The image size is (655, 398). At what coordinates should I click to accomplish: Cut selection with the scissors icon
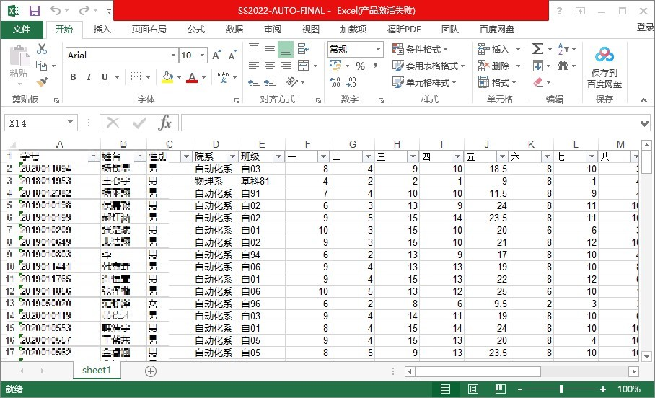pyautogui.click(x=42, y=49)
